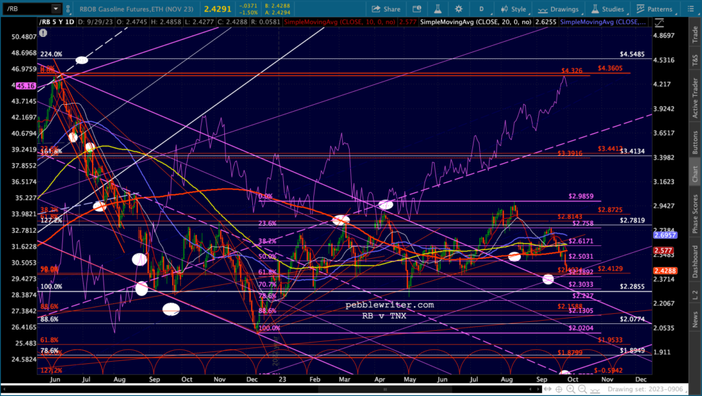Expand the /RB symbol dropdown arrow
702x396 pixels.
point(56,8)
